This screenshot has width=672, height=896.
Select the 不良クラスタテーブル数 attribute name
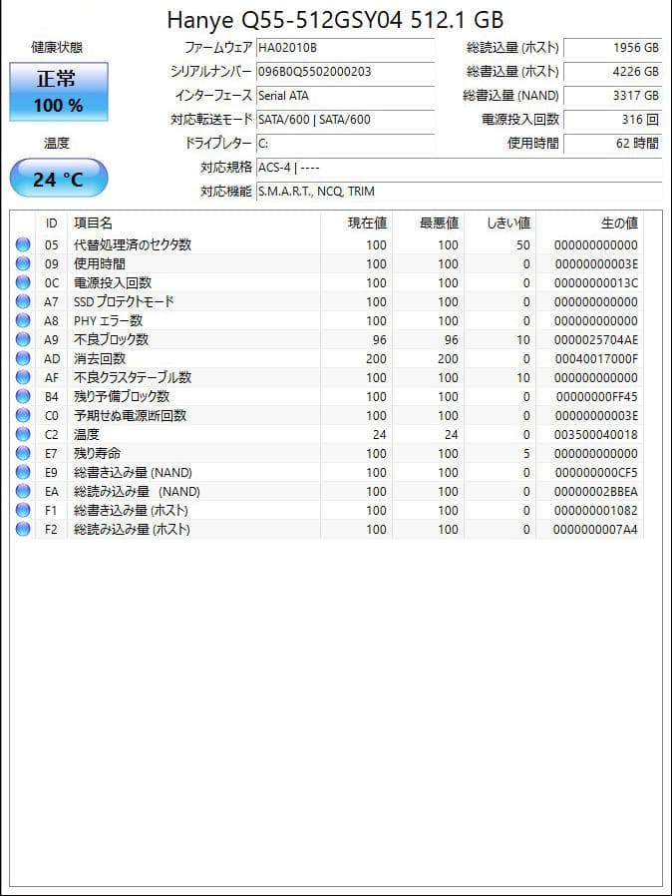pyautogui.click(x=133, y=377)
